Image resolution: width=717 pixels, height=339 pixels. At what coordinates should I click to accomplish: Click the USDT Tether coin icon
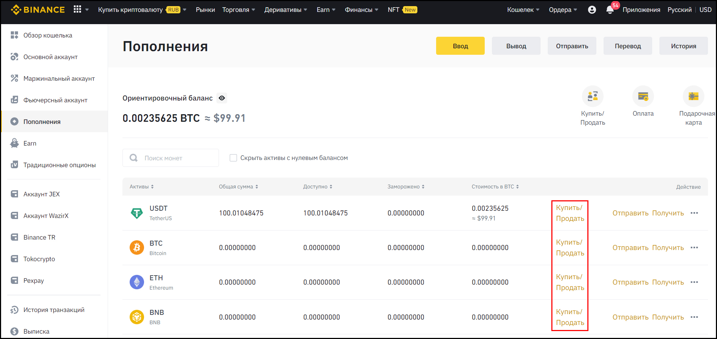click(x=136, y=213)
